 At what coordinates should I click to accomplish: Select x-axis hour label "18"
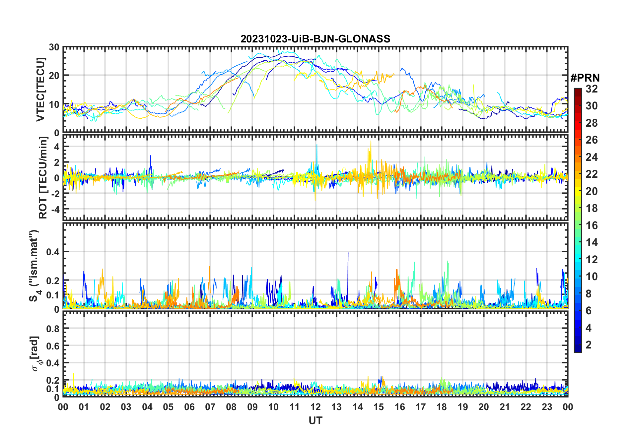(442, 407)
